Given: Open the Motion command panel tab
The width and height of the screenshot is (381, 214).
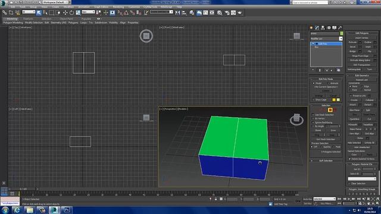Looking at the screenshot, I should pos(329,28).
